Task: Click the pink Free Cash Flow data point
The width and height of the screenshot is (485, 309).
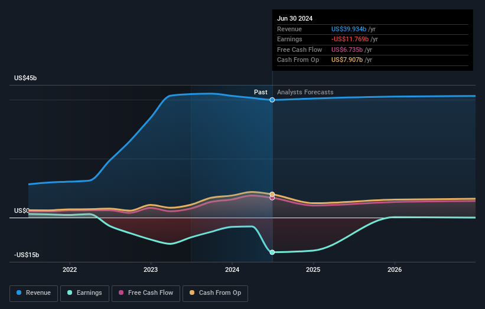Action: [x=272, y=198]
